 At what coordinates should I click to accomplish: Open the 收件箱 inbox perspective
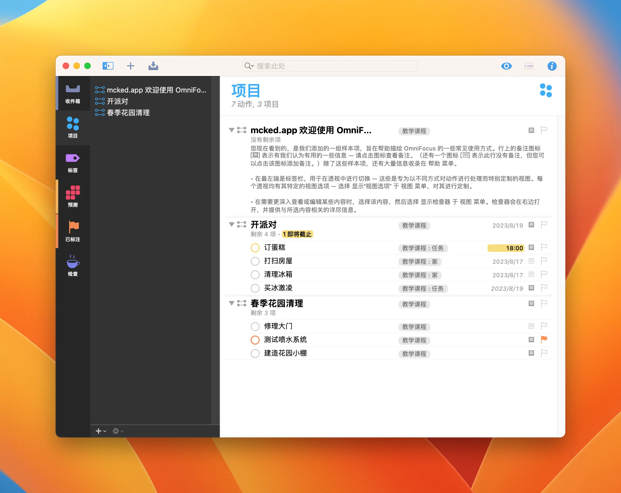tap(73, 94)
